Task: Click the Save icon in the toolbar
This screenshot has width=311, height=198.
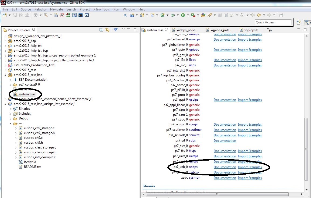Action: click(15, 15)
